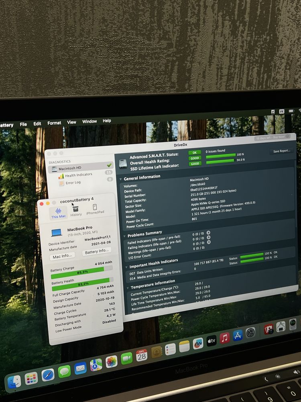This screenshot has height=402, width=301.
Task: Click the MacBookPro17,1 device identifier
Action: click(x=98, y=238)
